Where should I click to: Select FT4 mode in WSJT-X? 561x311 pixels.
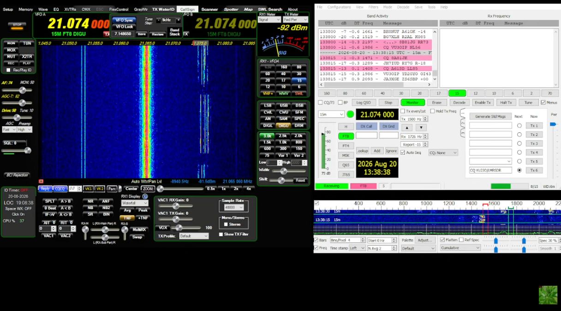[346, 146]
